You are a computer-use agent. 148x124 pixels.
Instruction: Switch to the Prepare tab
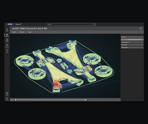(14, 32)
